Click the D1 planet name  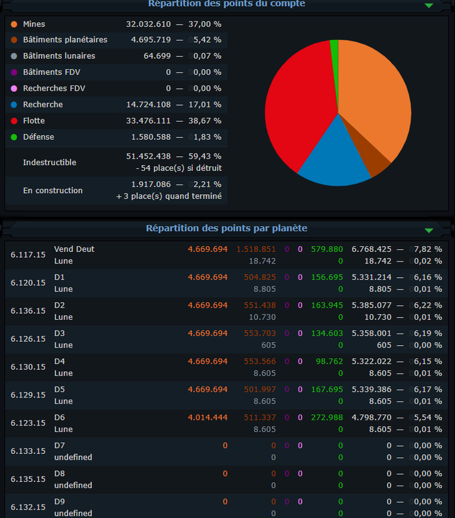coord(60,278)
